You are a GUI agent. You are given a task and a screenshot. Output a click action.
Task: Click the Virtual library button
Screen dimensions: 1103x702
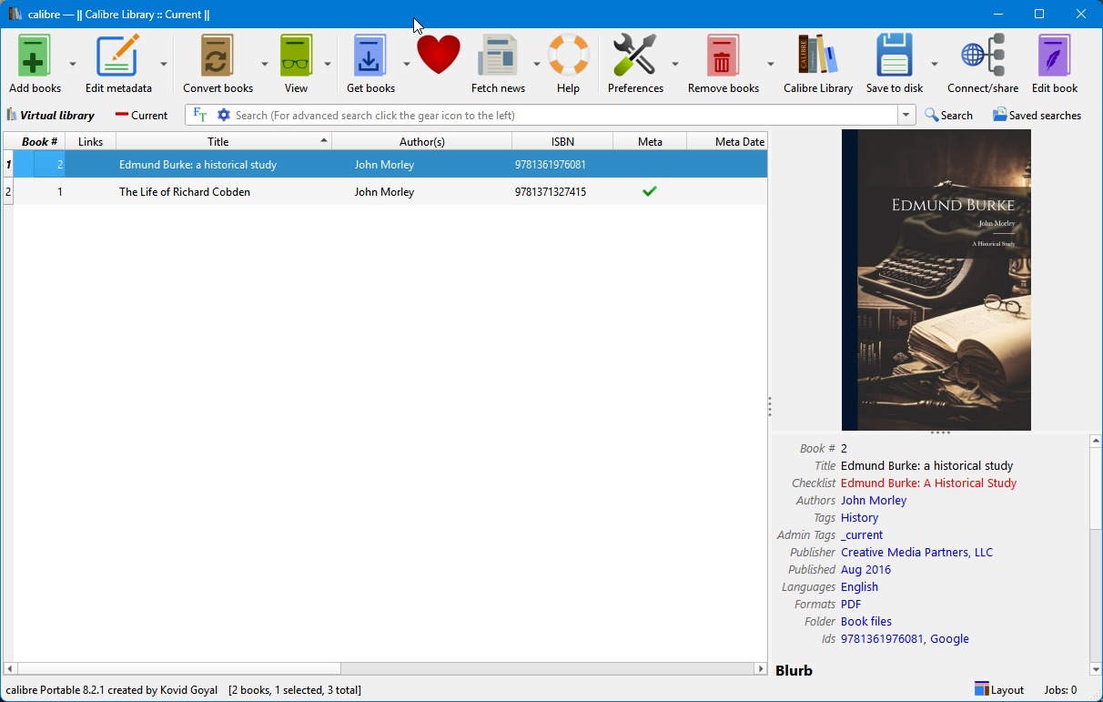pyautogui.click(x=51, y=116)
